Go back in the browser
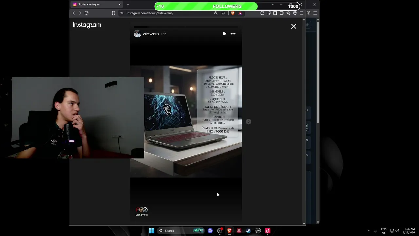Viewport: 419px width, 236px height. tap(73, 13)
